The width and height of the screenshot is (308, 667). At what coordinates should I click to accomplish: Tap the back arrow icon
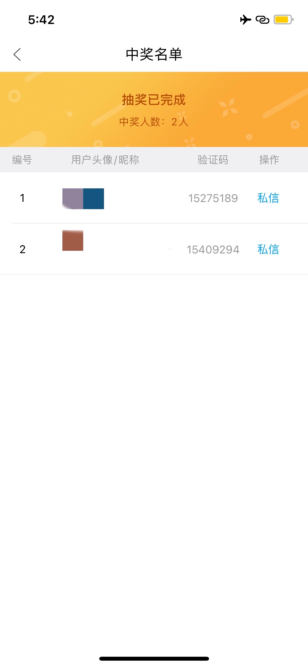click(x=17, y=55)
